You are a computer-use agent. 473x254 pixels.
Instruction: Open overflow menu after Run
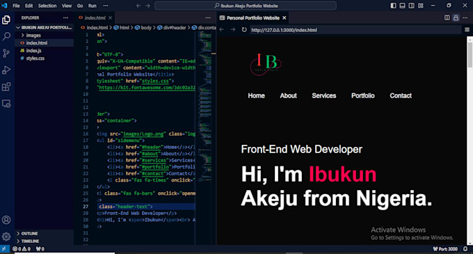pos(106,6)
